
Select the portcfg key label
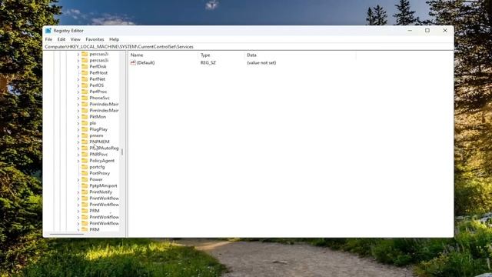coord(98,167)
